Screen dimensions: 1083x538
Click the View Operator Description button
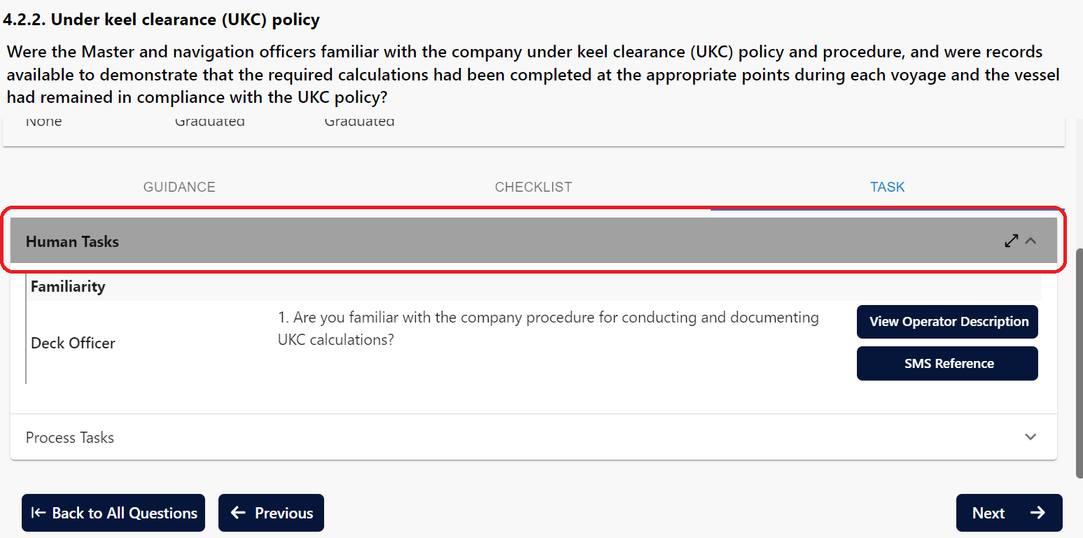(x=947, y=322)
